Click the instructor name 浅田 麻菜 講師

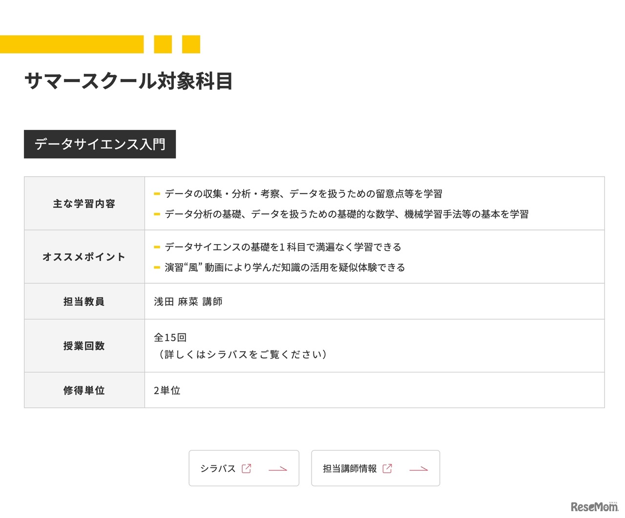coord(188,302)
